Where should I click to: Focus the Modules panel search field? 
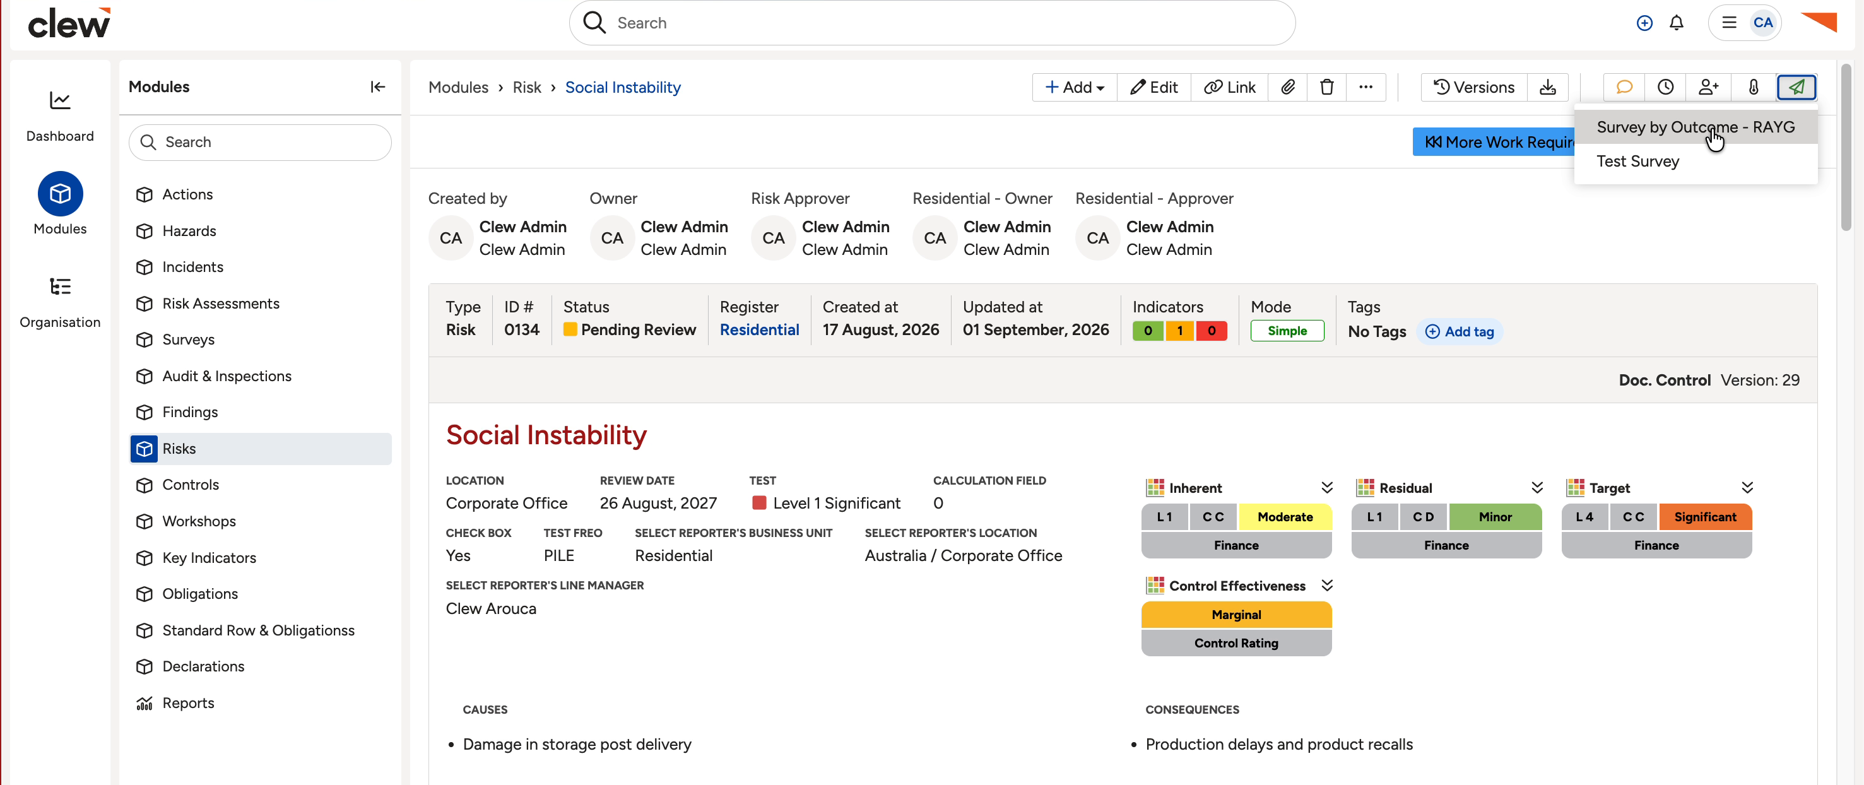click(260, 142)
